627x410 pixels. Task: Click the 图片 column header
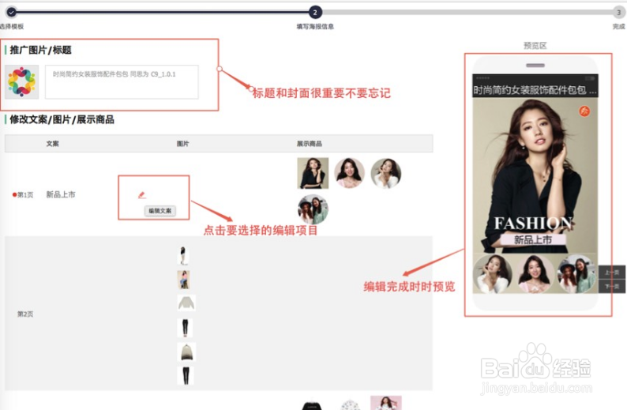tap(182, 144)
